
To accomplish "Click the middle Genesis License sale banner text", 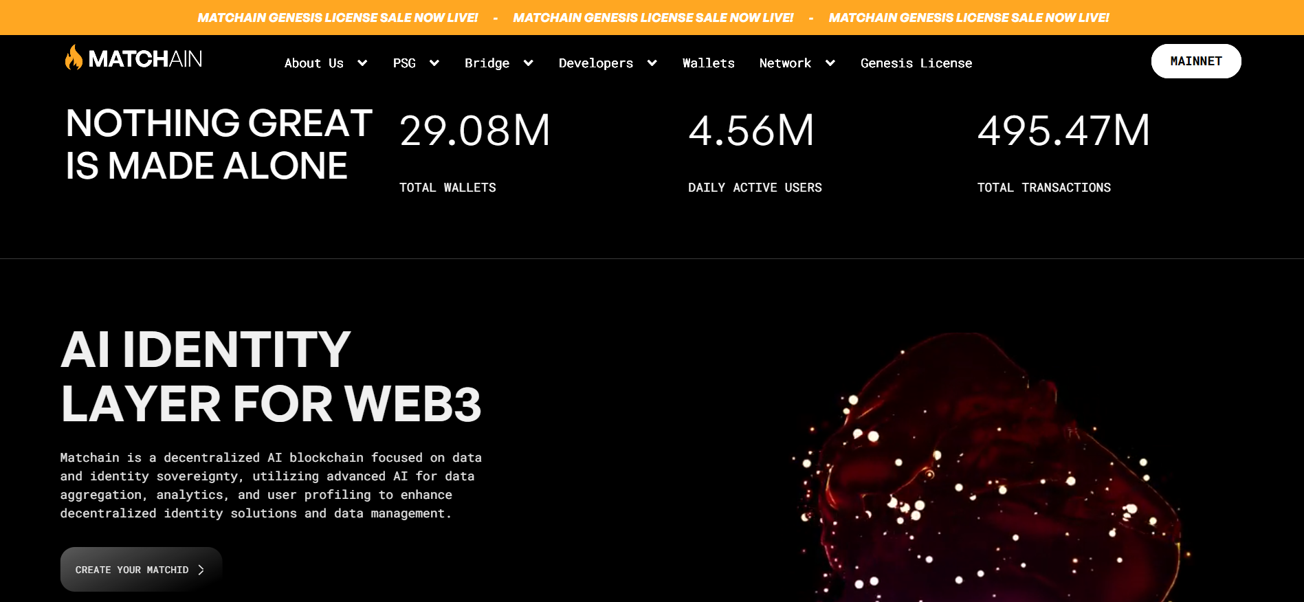I will pyautogui.click(x=653, y=18).
